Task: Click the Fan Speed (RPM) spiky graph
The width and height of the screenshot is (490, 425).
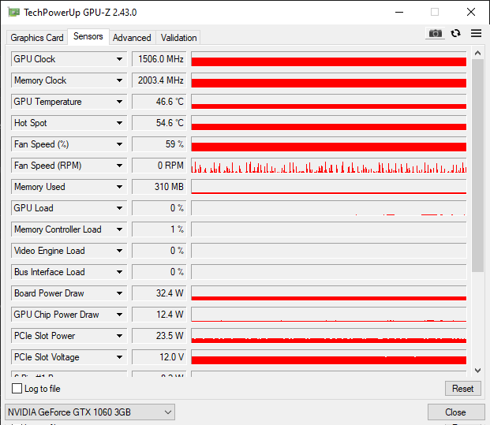Action: click(329, 166)
